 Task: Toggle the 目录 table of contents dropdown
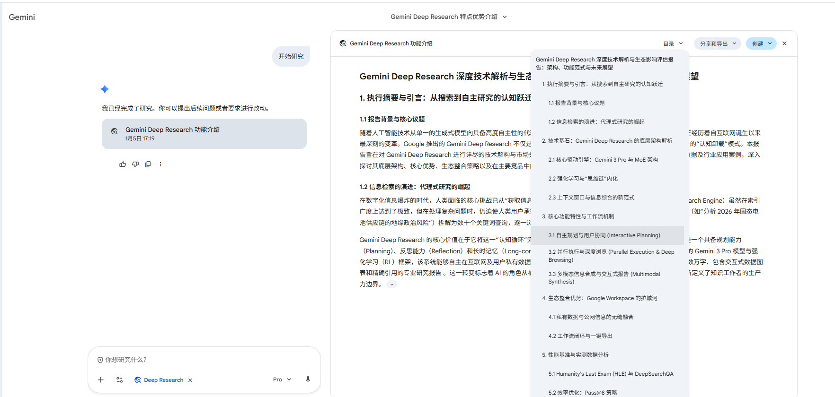(673, 43)
